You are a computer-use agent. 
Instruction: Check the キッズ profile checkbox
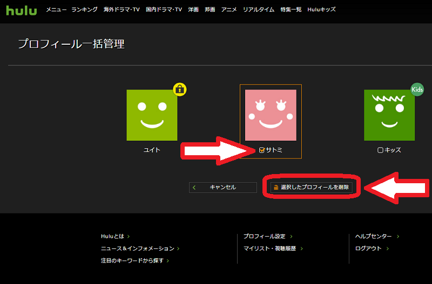click(x=380, y=150)
